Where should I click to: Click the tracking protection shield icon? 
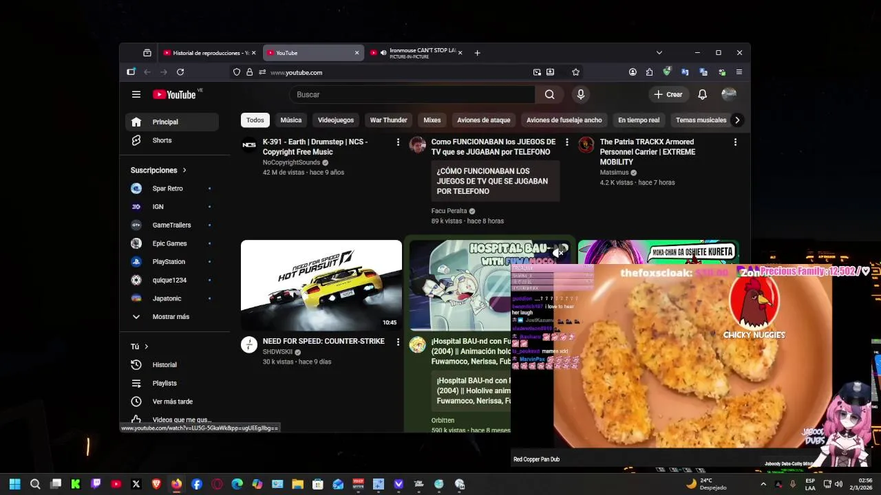(237, 72)
